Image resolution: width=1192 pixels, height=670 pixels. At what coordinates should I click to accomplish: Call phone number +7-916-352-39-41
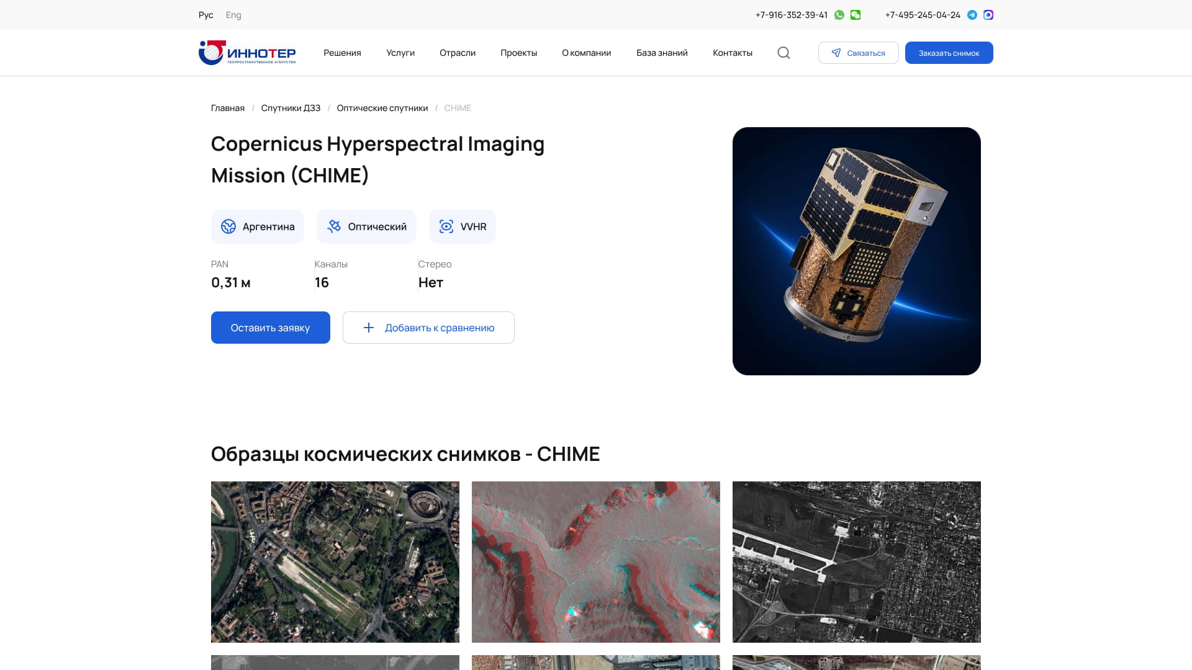792,15
